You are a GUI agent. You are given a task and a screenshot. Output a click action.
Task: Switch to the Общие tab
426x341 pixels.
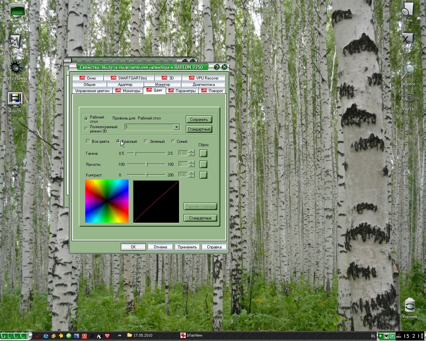point(89,84)
